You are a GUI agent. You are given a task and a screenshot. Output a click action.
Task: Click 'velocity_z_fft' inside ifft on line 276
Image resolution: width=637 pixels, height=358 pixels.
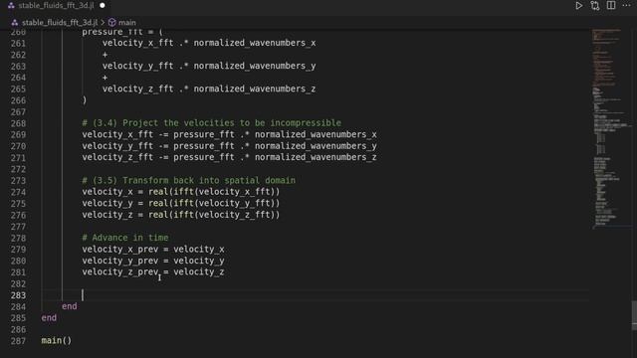[235, 215]
